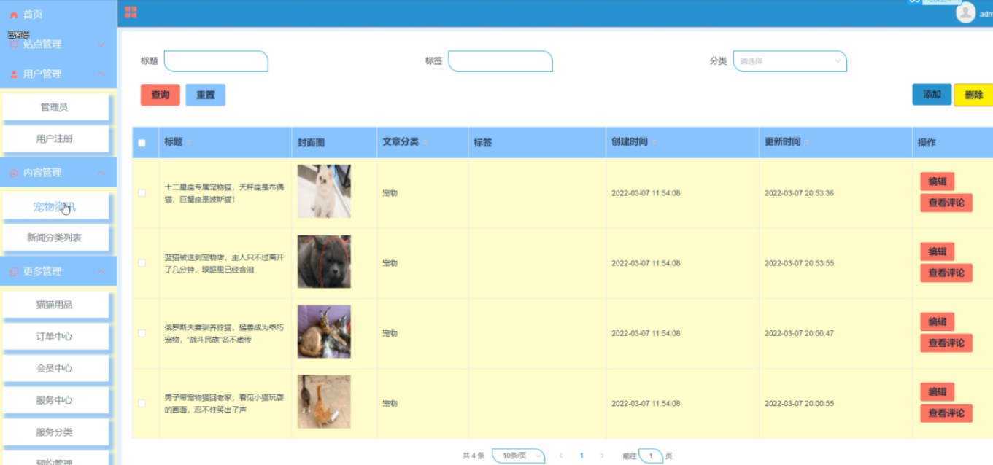
Task: Check the row for 俄罗斯夫妻驯养狞猫 article
Action: (142, 333)
